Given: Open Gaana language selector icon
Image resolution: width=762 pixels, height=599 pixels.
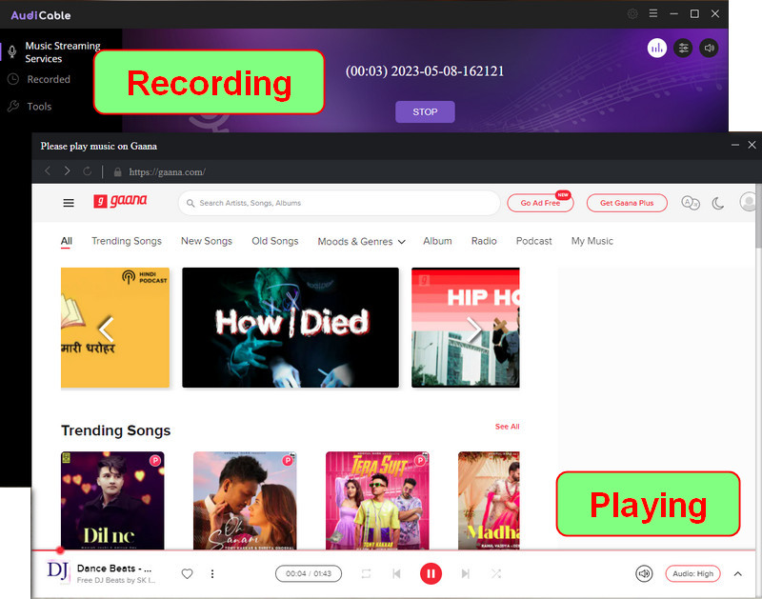Looking at the screenshot, I should click(690, 203).
